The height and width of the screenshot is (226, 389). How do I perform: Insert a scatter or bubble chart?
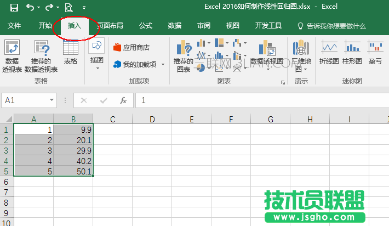[219, 68]
